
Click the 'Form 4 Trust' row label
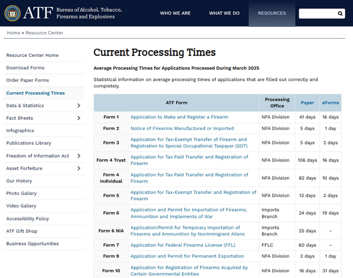tap(111, 160)
